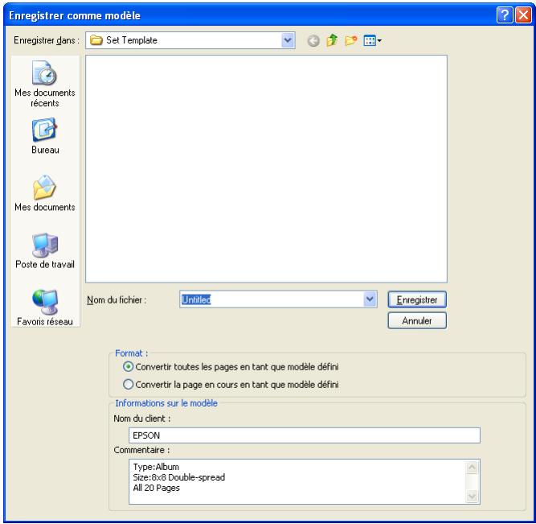Image resolution: width=536 pixels, height=524 pixels.
Task: Close the Enregistrer comme modèle dialog
Action: click(x=523, y=15)
